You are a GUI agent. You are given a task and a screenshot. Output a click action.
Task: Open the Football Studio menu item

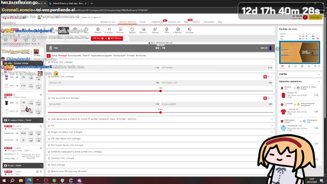(x=158, y=22)
